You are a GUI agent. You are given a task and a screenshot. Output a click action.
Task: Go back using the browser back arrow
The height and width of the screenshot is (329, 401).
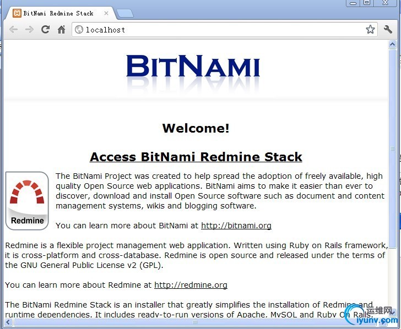pos(13,30)
